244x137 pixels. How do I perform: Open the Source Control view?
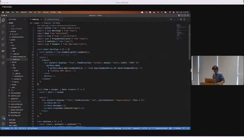(x=3, y=32)
